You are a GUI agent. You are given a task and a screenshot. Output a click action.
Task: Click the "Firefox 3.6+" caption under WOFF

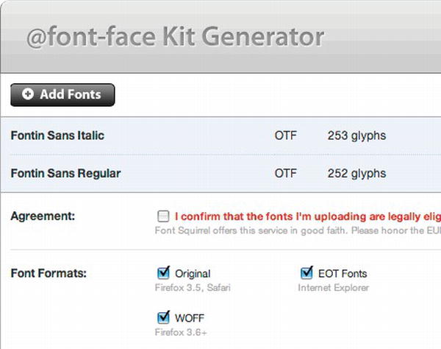[179, 332]
